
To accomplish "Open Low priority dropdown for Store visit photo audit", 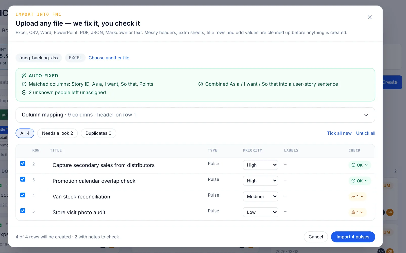I will click(261, 212).
